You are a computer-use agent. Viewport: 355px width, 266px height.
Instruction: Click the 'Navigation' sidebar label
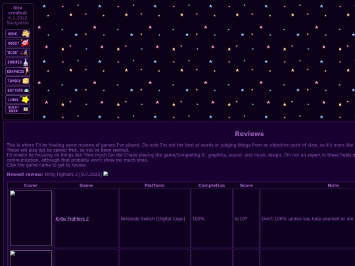pyautogui.click(x=18, y=23)
